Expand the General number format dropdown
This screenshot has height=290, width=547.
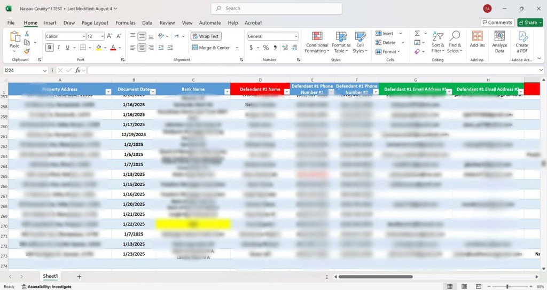point(296,36)
